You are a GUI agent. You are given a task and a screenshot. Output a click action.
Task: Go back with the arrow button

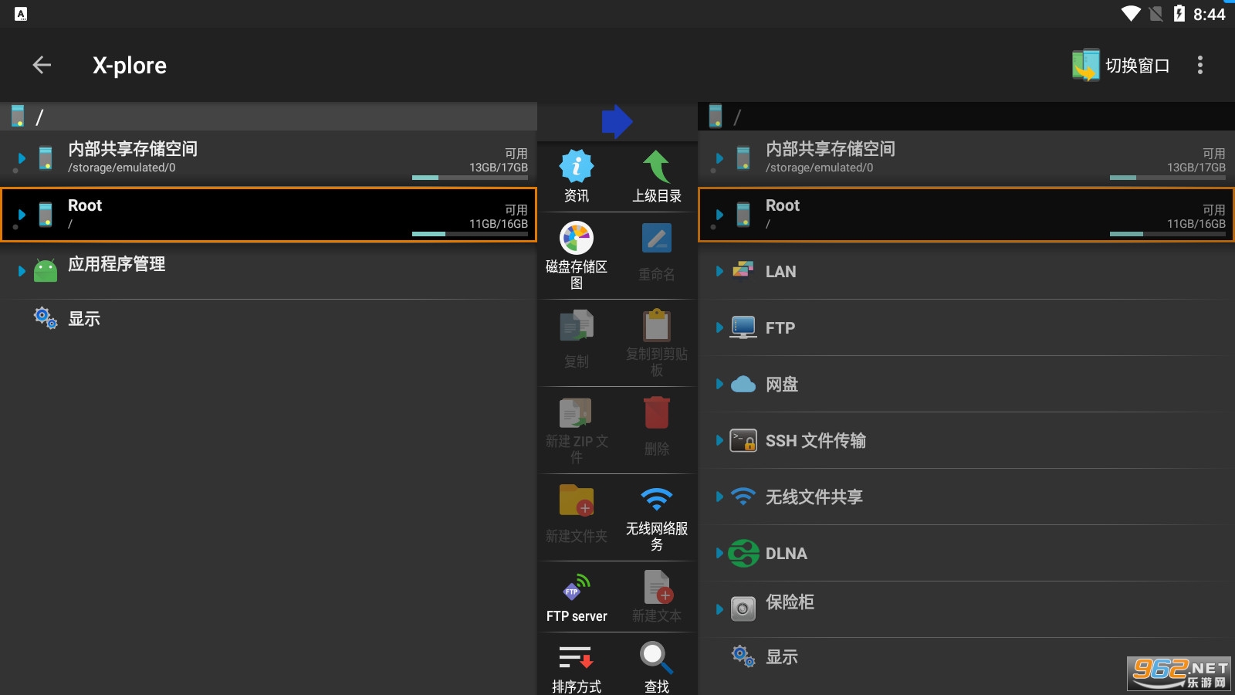[42, 66]
